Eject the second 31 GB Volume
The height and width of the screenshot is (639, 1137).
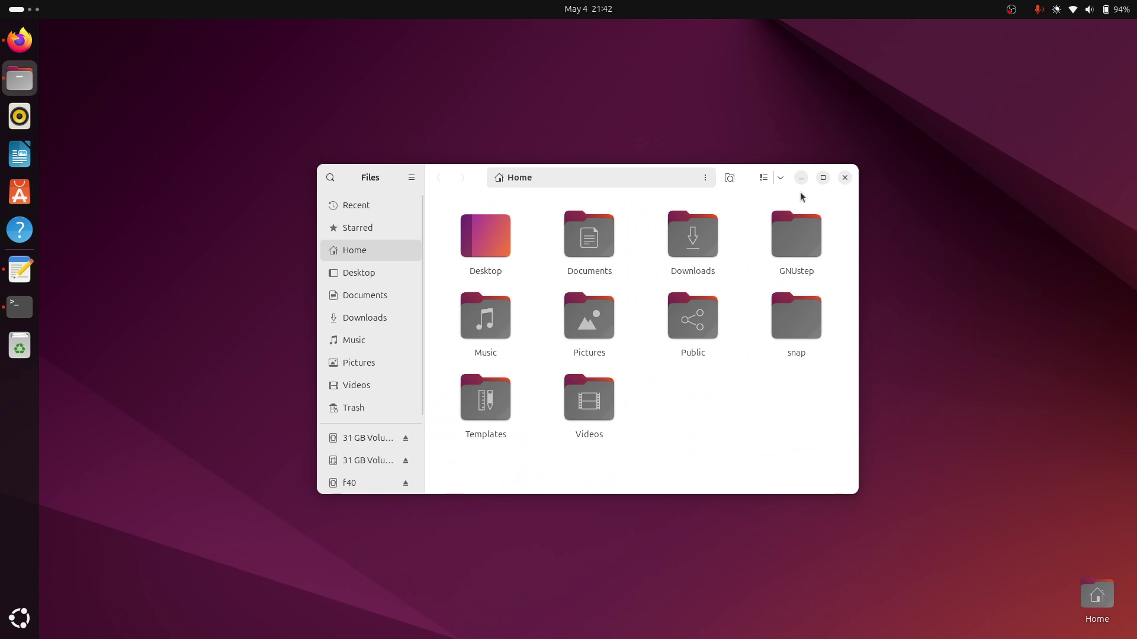tap(406, 460)
